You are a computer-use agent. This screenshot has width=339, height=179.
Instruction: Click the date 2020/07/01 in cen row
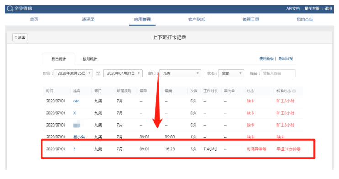tap(56, 101)
